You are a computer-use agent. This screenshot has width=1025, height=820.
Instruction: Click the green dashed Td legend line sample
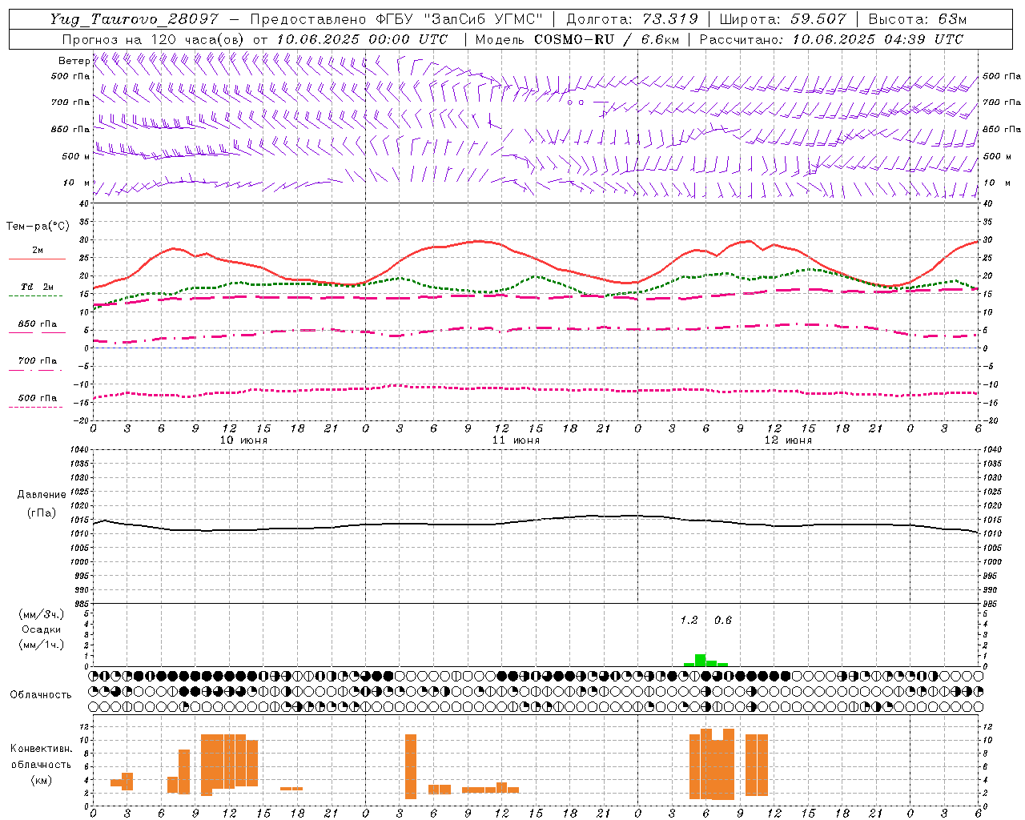36,296
